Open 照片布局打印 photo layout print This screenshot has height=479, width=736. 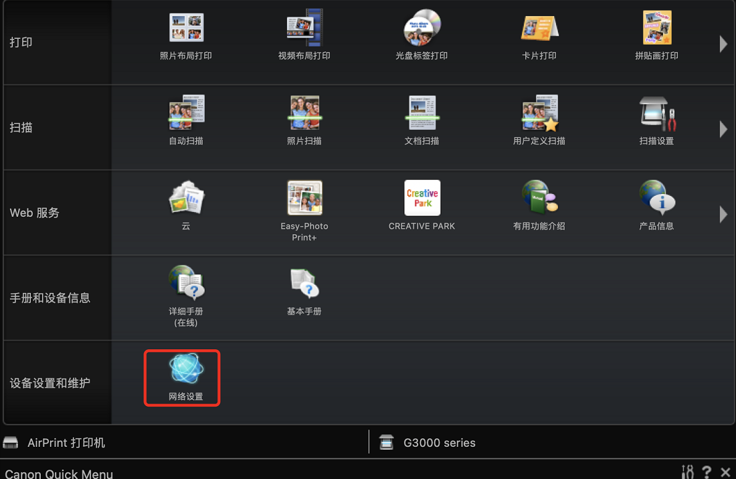pos(186,35)
